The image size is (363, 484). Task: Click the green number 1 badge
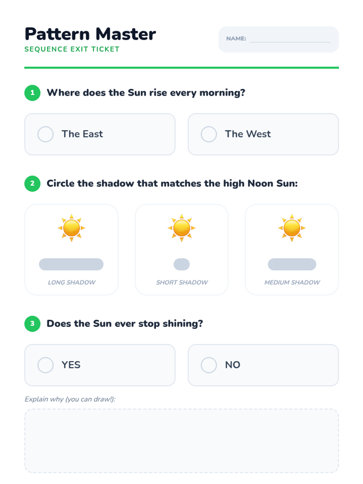point(32,93)
